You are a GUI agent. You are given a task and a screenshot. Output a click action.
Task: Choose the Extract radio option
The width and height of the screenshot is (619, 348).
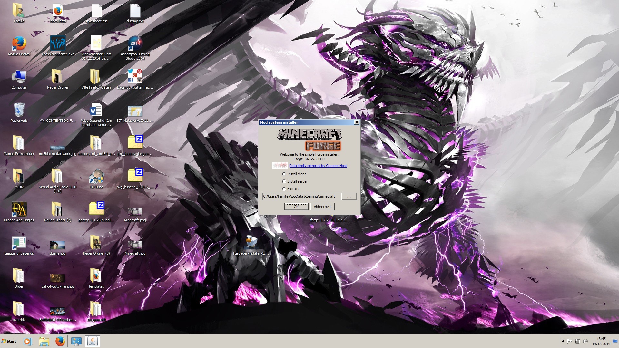point(284,189)
